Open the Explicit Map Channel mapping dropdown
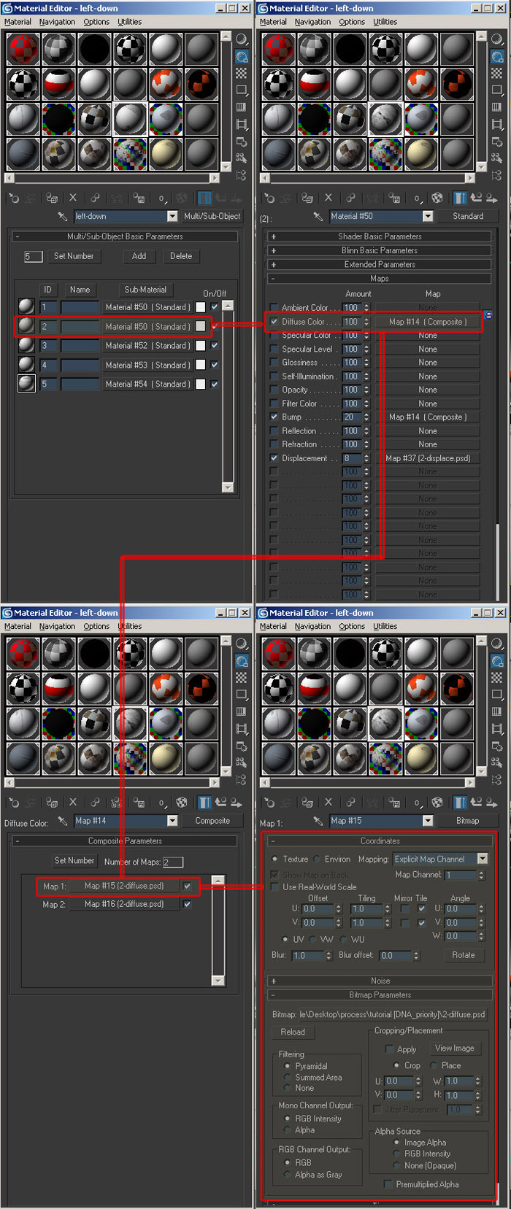511x1209 pixels. tap(482, 859)
